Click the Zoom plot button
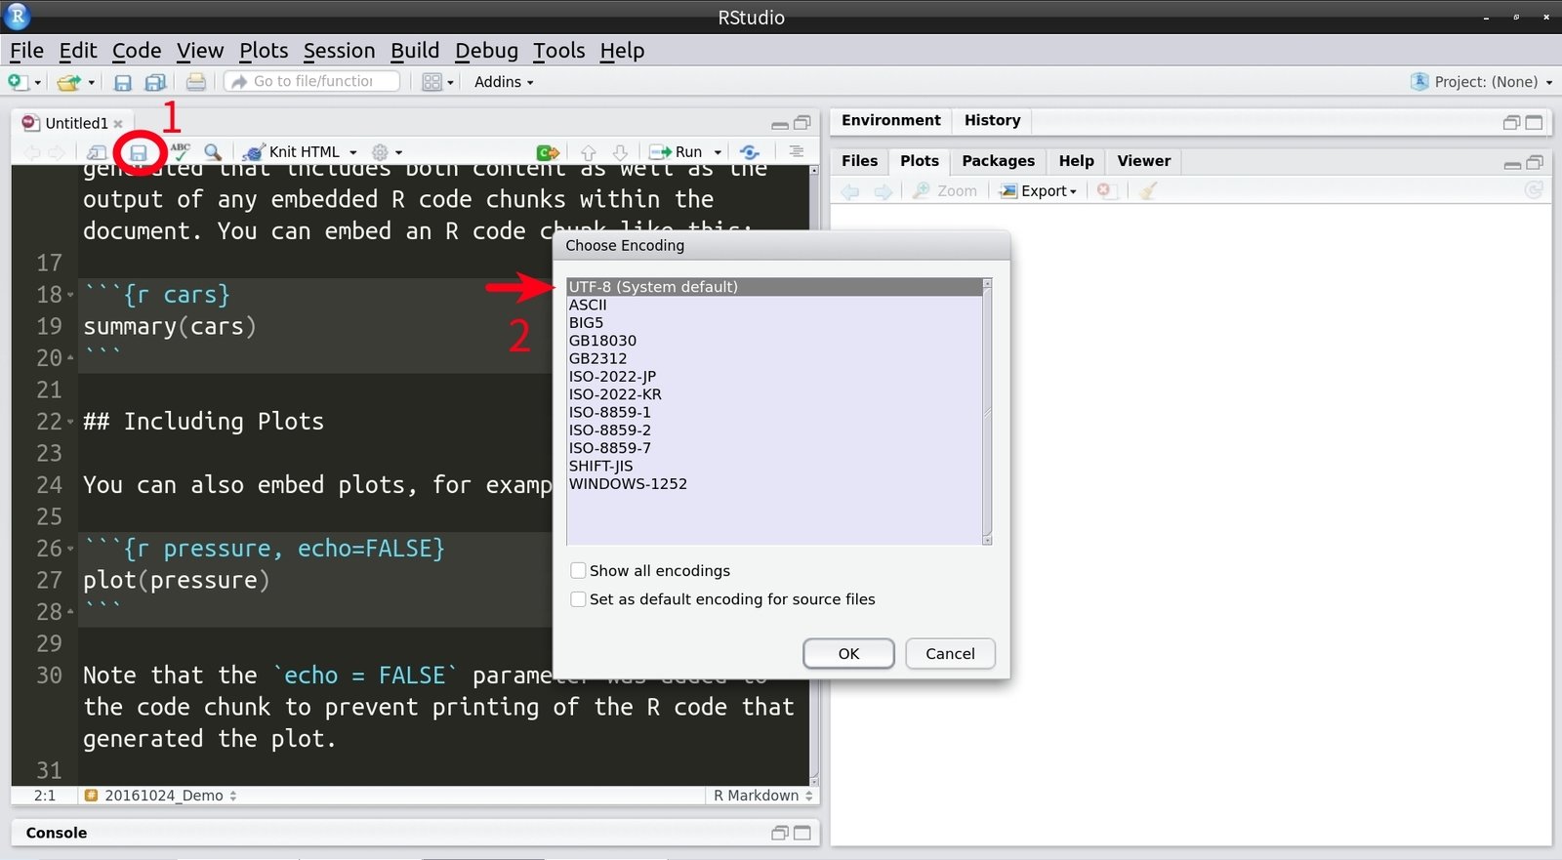 tap(945, 191)
